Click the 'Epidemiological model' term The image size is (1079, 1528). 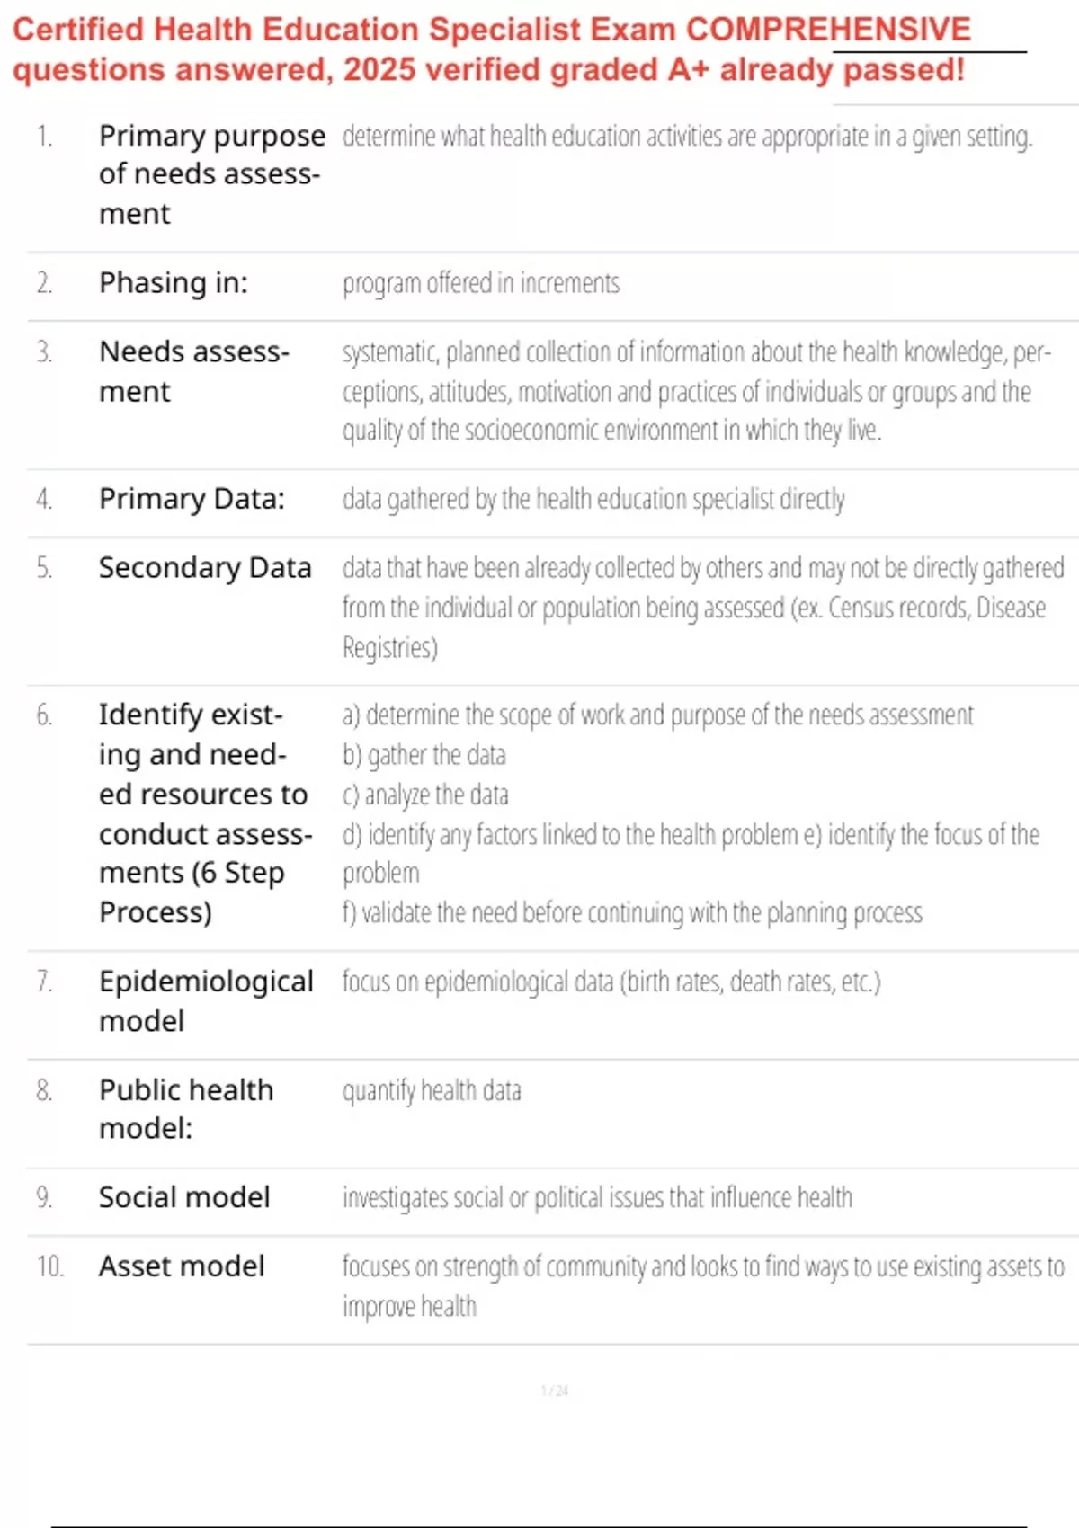(x=206, y=1000)
